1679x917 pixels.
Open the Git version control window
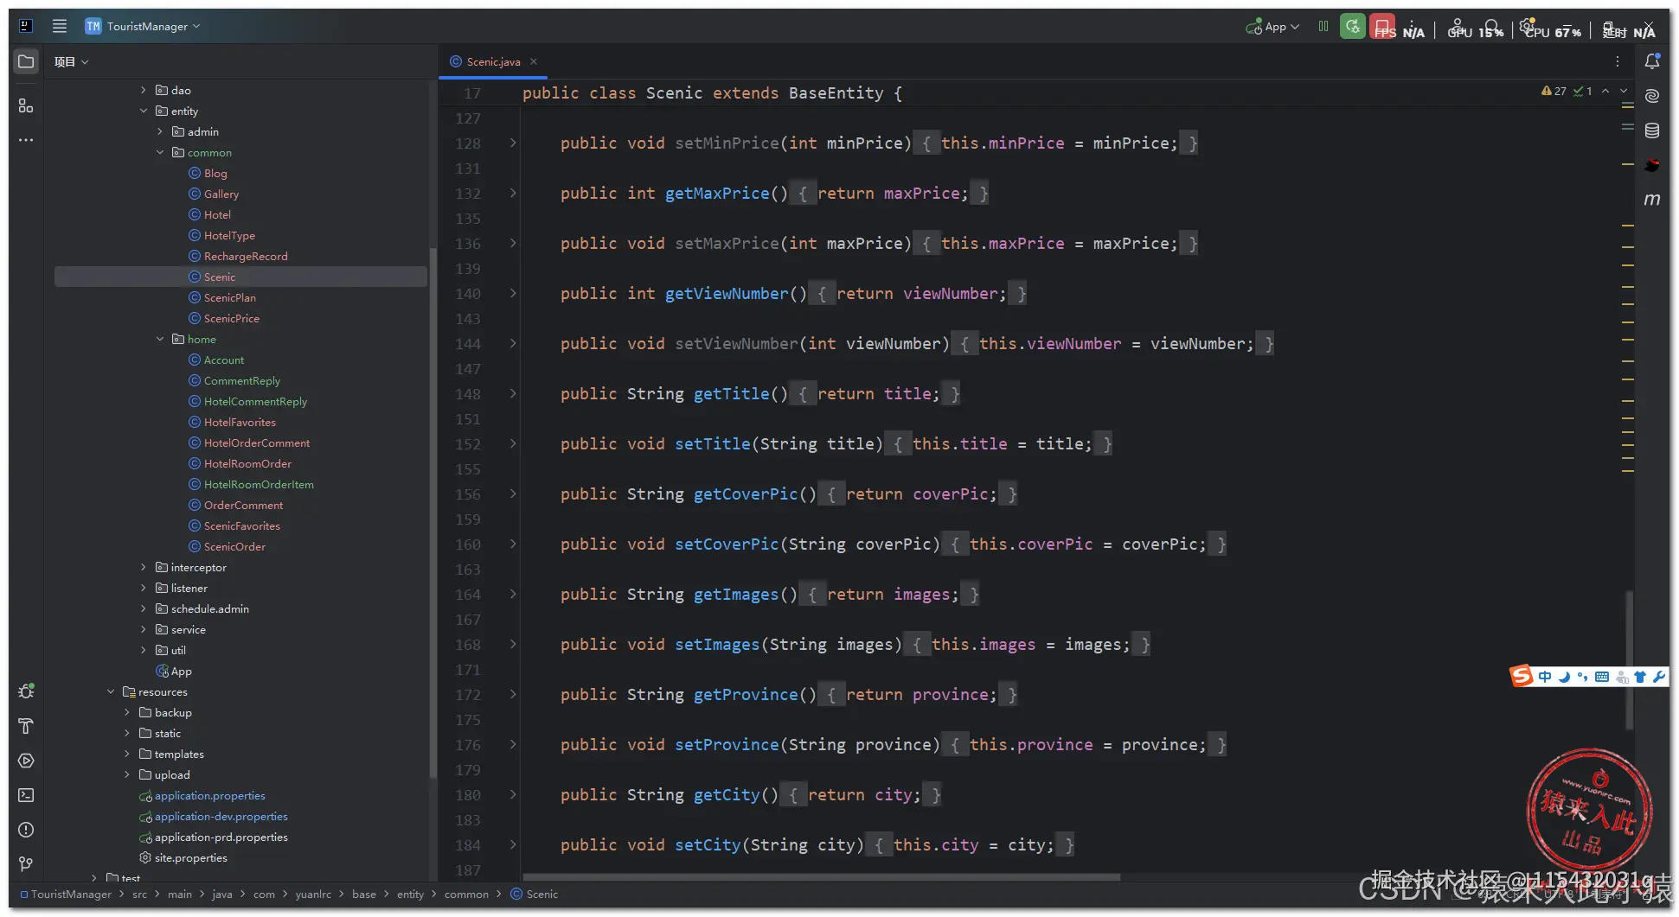pos(26,864)
